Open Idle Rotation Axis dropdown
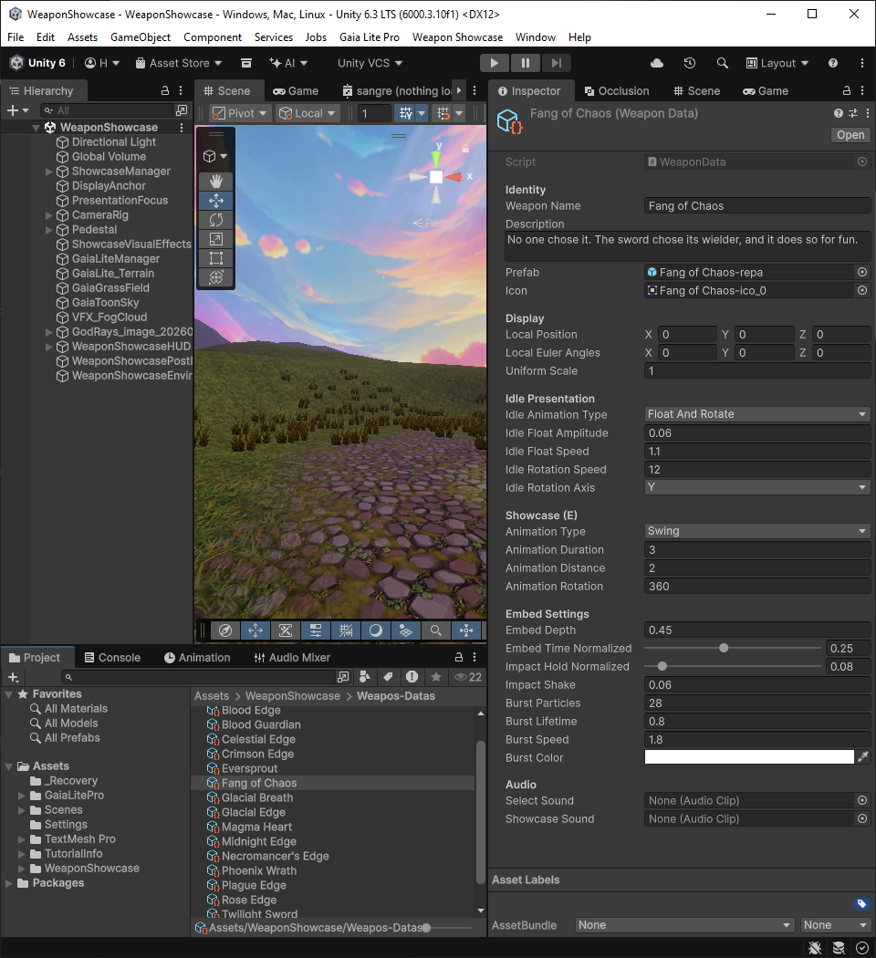This screenshot has height=958, width=876. tap(757, 487)
